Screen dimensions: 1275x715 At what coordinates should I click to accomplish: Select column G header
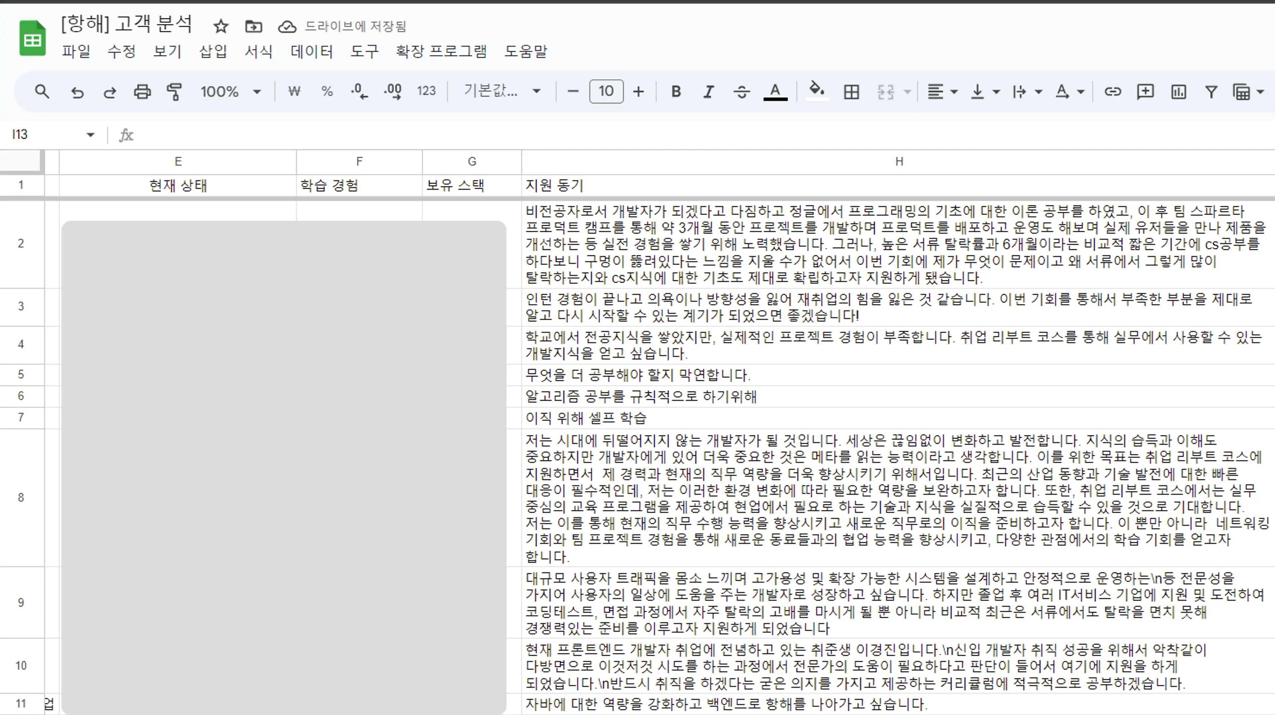(472, 162)
